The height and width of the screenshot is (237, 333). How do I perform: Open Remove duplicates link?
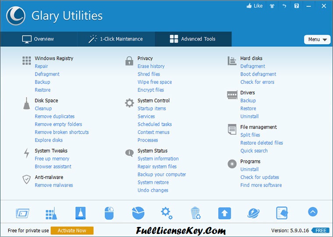[x=55, y=116]
